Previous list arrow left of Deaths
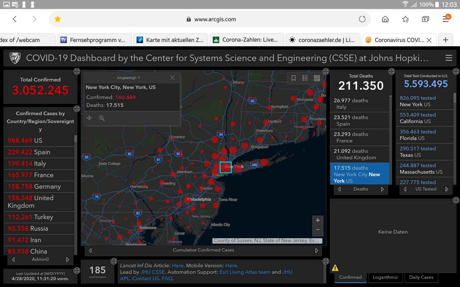 [339, 189]
